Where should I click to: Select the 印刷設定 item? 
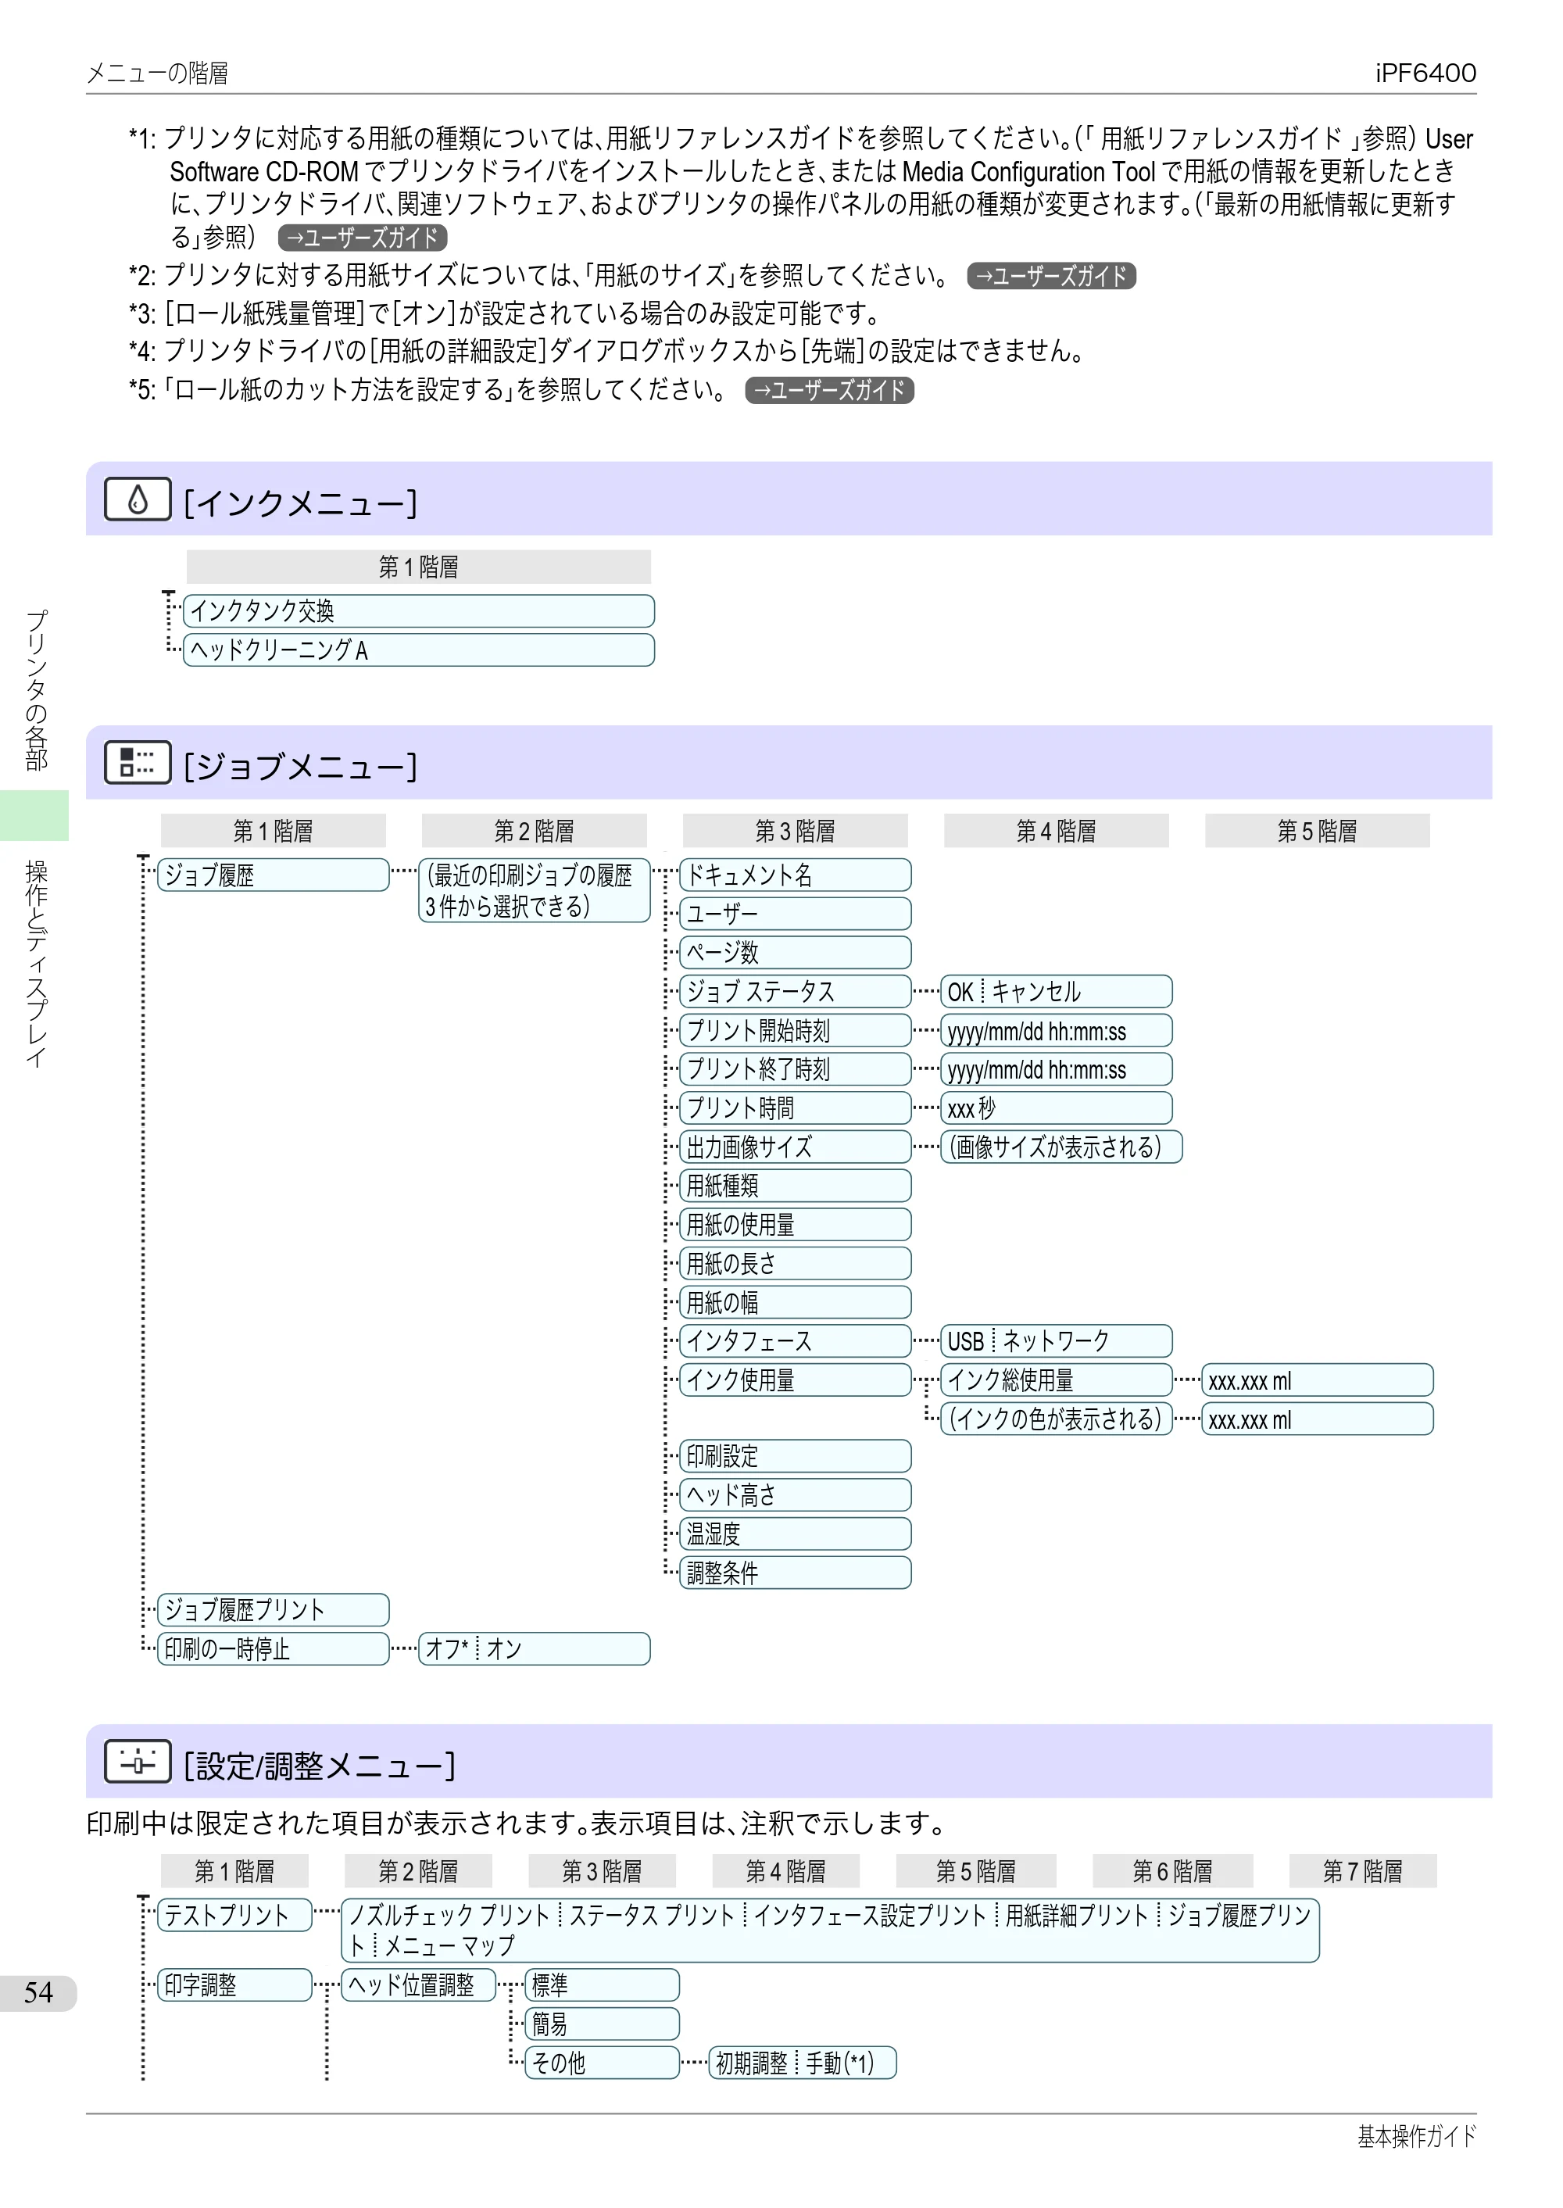coord(795,1456)
